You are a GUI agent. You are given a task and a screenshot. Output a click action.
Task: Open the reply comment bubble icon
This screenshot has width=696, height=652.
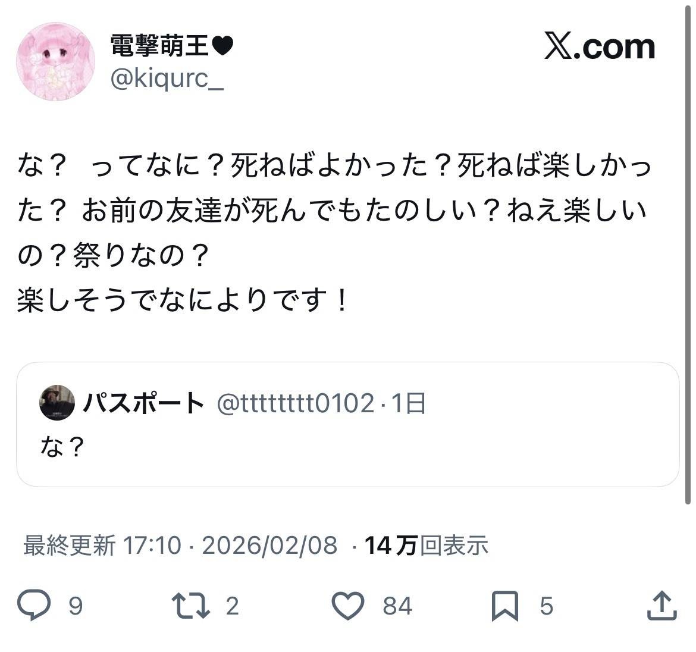point(34,604)
